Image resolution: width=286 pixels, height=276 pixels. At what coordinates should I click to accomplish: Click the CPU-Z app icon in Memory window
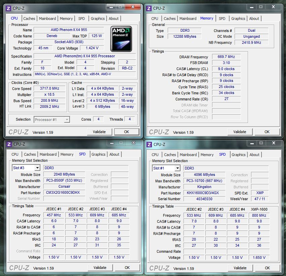(x=149, y=8)
